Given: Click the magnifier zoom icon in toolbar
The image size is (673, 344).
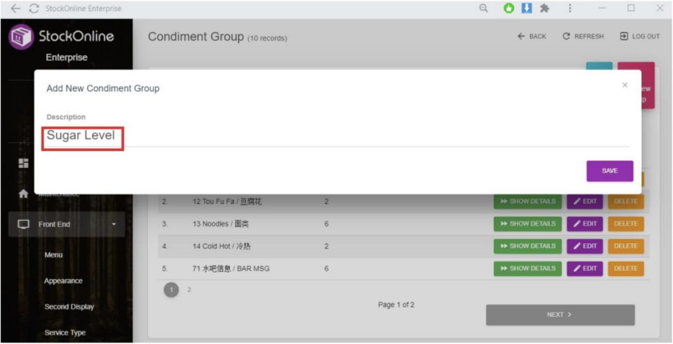Looking at the screenshot, I should [484, 9].
